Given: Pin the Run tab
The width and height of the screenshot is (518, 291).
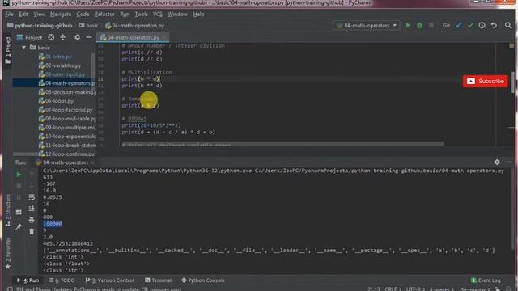Looking at the screenshot, I should [x=19, y=226].
